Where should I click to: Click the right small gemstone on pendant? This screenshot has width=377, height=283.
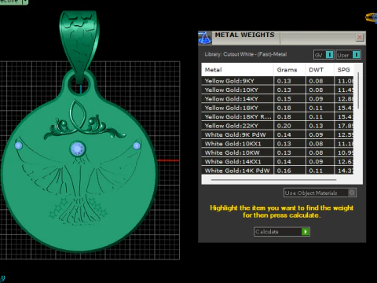click(137, 145)
